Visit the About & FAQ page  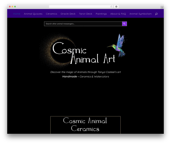pyautogui.click(x=118, y=14)
